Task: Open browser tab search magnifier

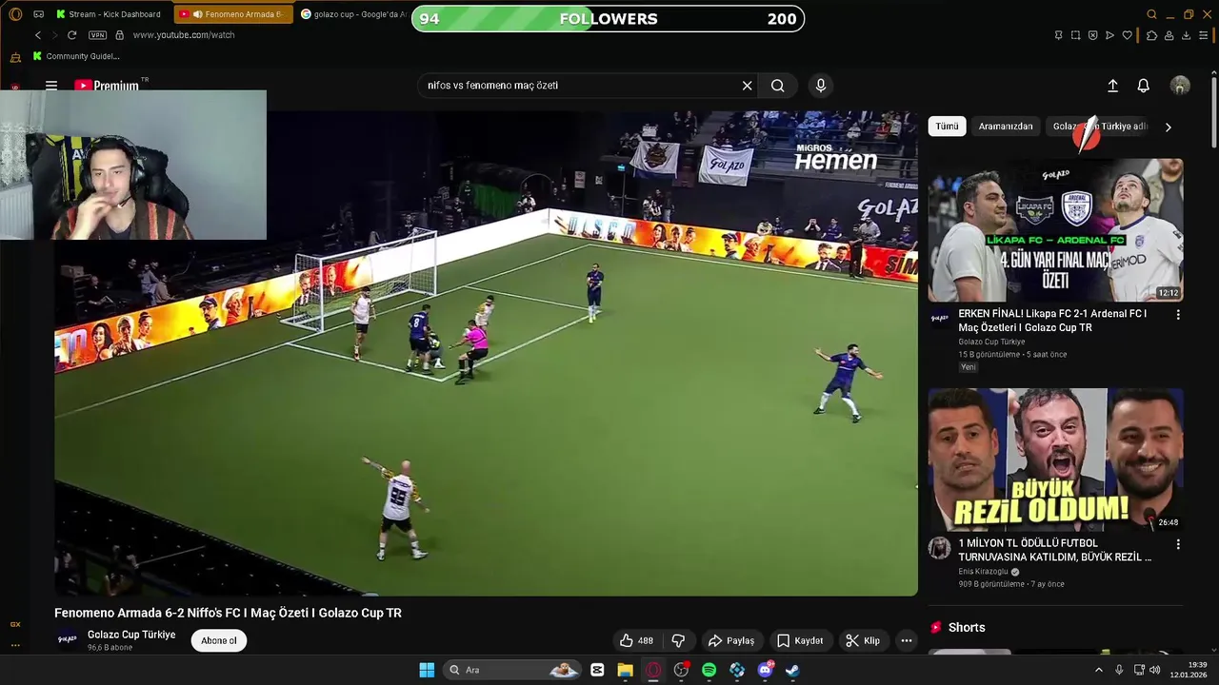Action: tap(1151, 14)
